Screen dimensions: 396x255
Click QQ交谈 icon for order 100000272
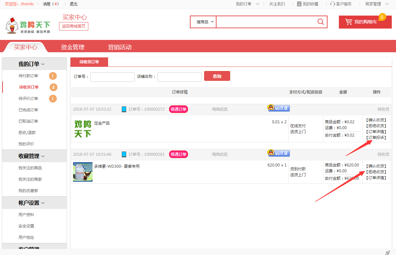(278, 108)
